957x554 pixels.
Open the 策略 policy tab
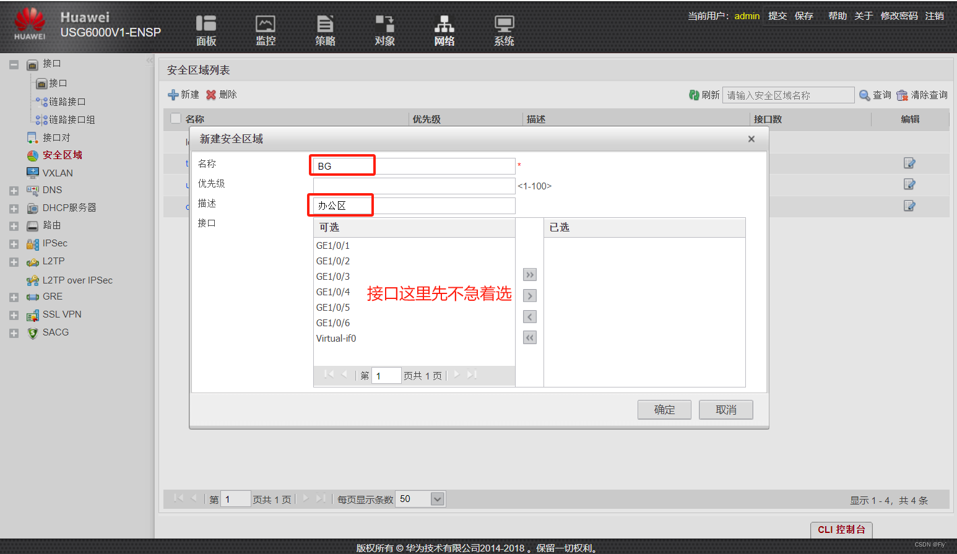[325, 31]
